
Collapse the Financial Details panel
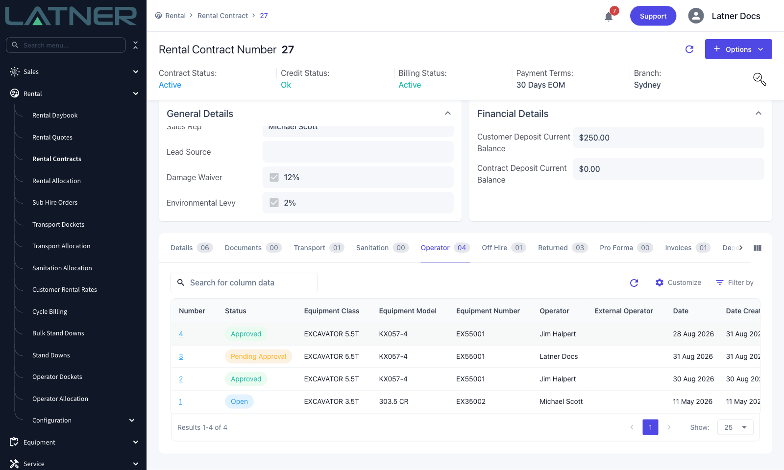tap(759, 114)
